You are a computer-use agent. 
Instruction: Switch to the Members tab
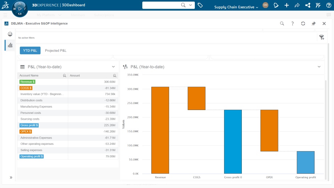(x=78, y=15)
